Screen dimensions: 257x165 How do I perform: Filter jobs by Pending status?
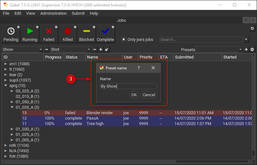click(11, 34)
